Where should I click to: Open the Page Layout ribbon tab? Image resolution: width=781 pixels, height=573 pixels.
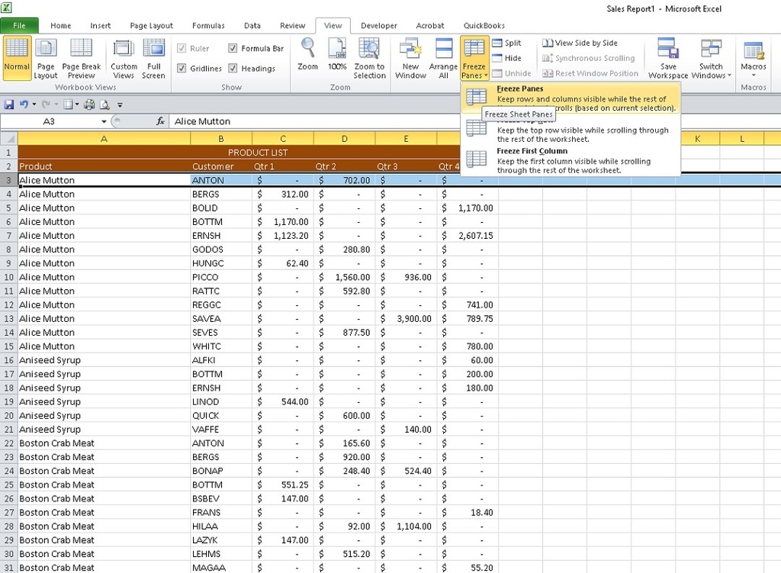click(x=151, y=25)
